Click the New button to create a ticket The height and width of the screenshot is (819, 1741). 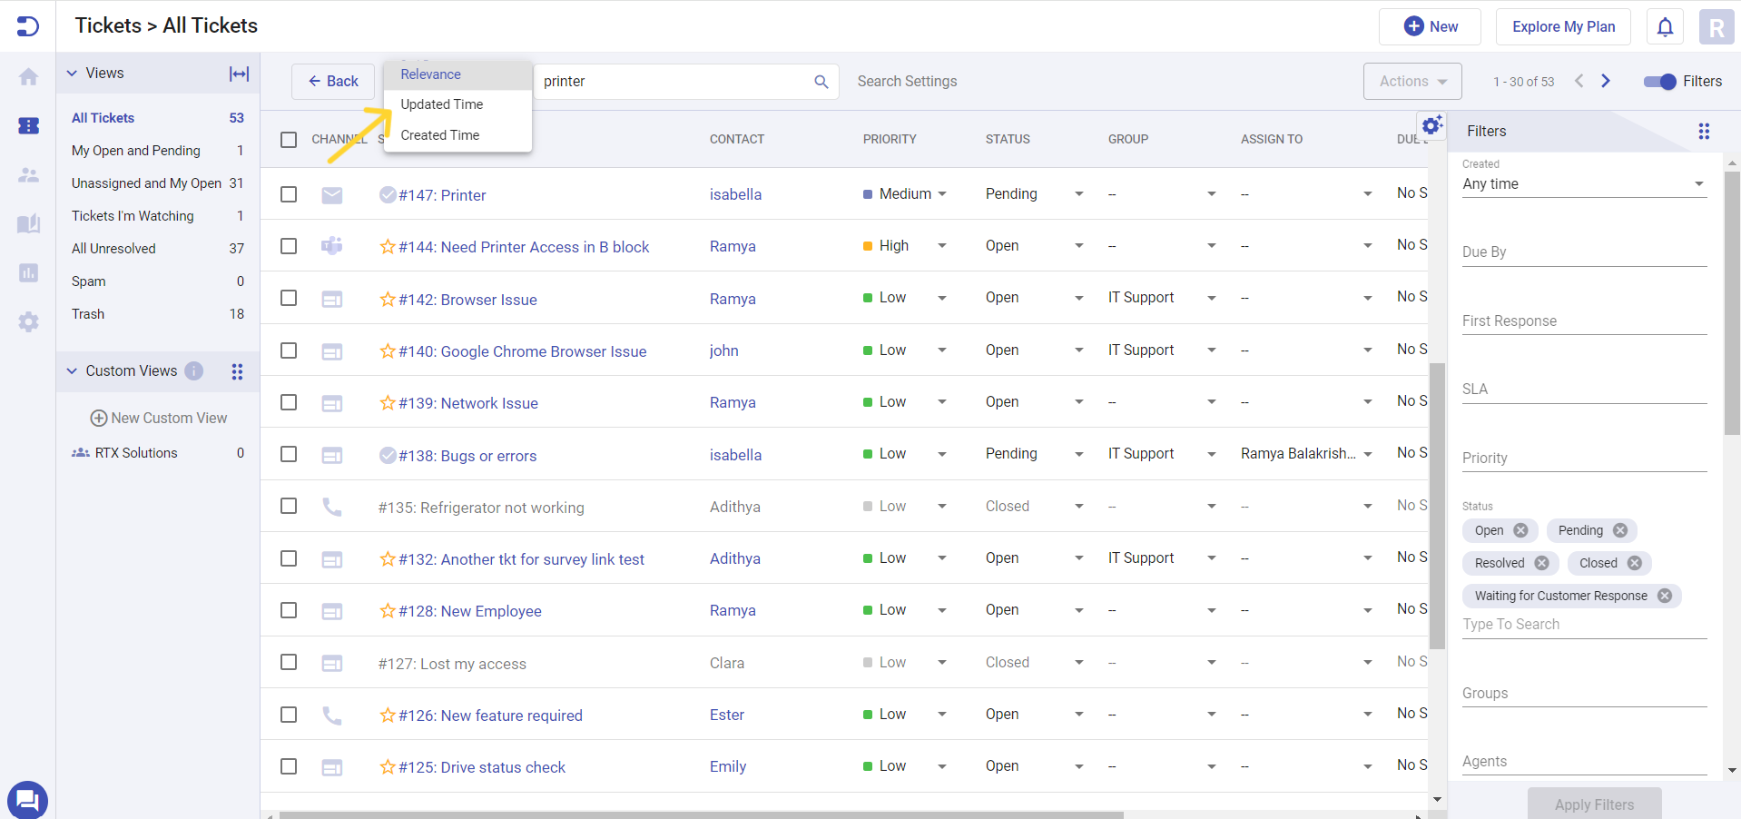pos(1430,26)
